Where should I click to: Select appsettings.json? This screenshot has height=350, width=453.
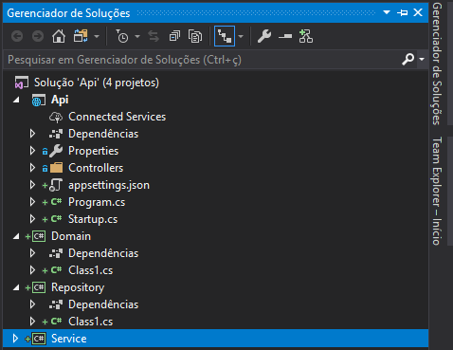pos(109,185)
